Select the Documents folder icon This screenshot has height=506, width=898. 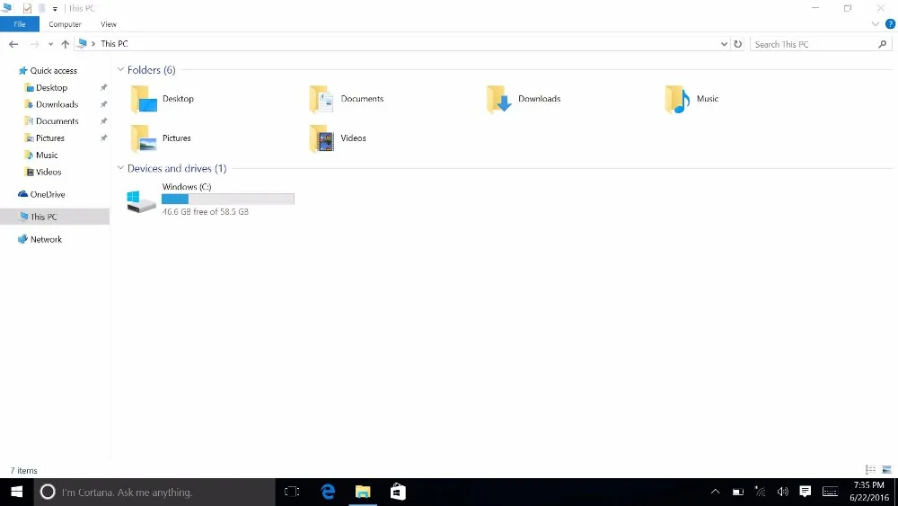[321, 99]
